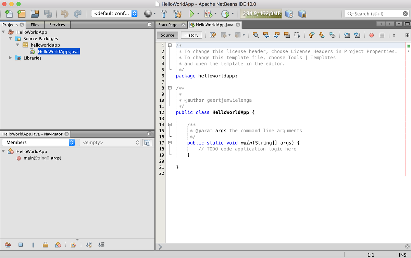Click the Redo arrow icon
The width and height of the screenshot is (411, 258).
point(78,14)
